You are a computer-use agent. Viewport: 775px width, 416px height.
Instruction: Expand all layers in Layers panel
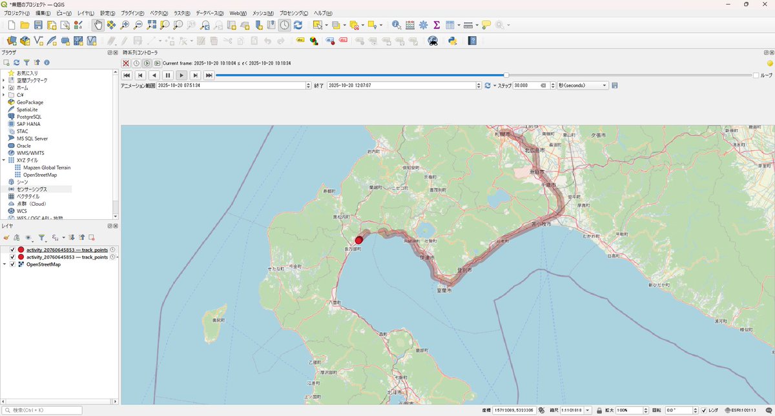(x=72, y=238)
